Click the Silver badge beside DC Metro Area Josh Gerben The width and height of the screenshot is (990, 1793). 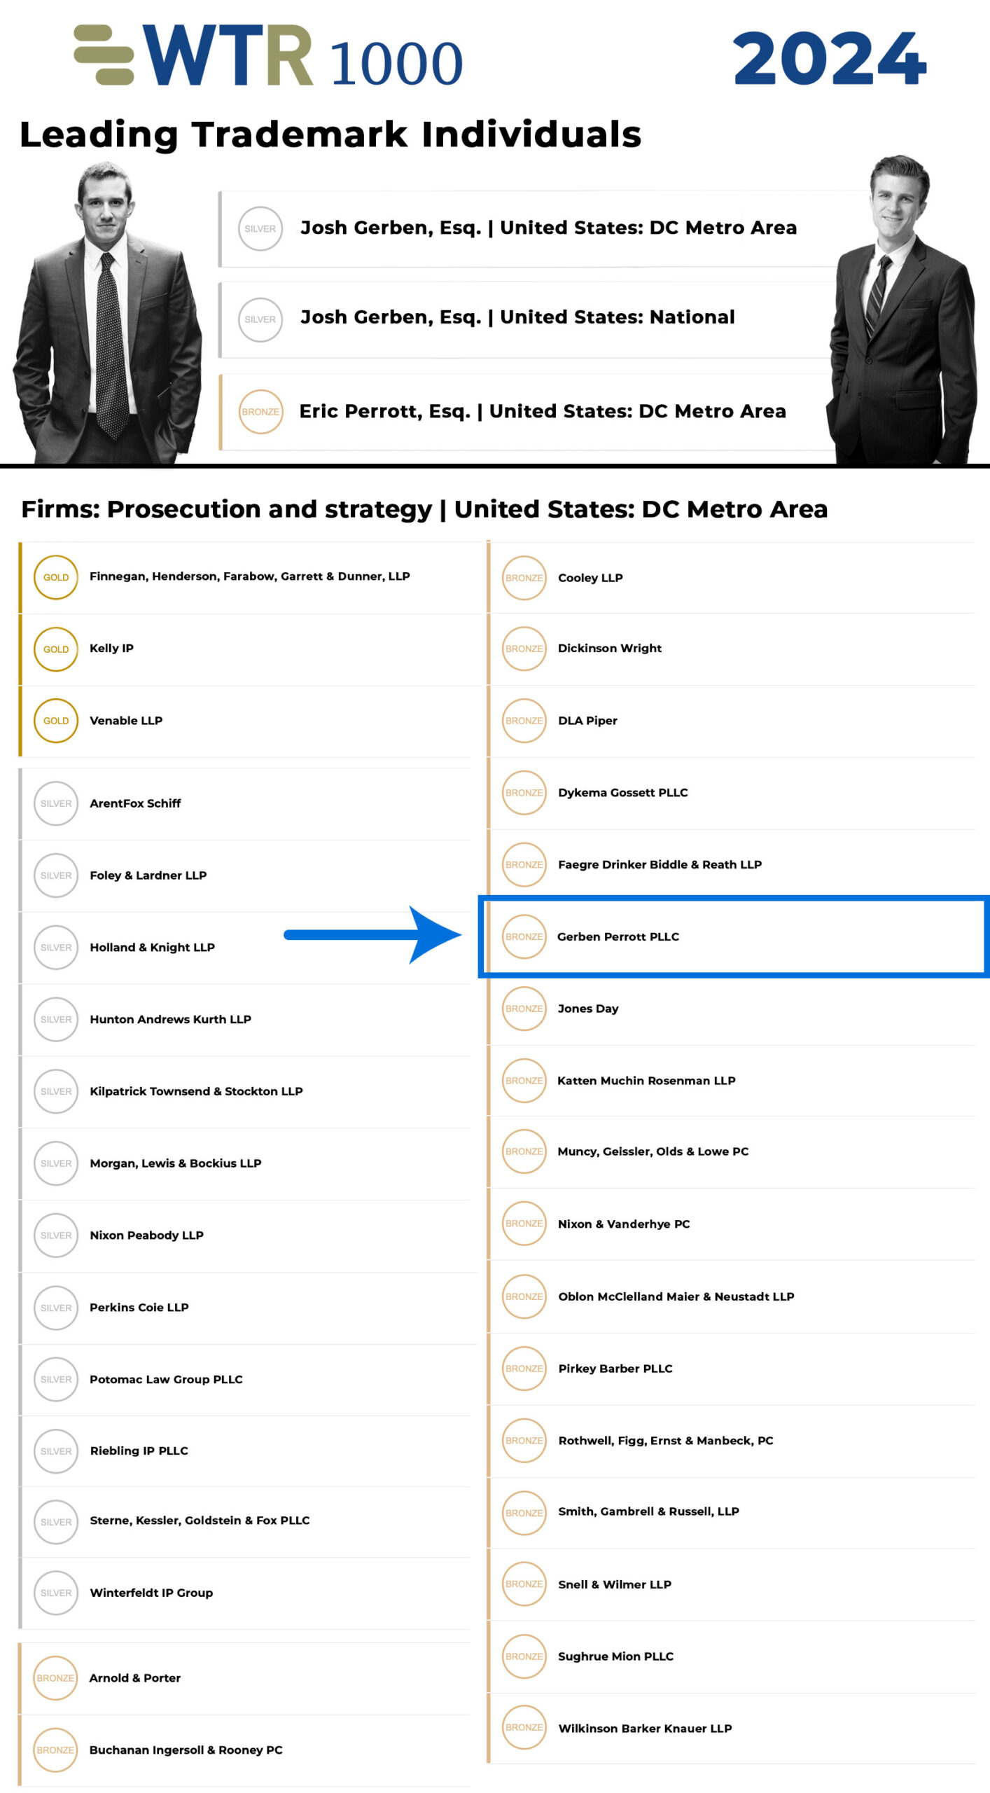click(260, 228)
